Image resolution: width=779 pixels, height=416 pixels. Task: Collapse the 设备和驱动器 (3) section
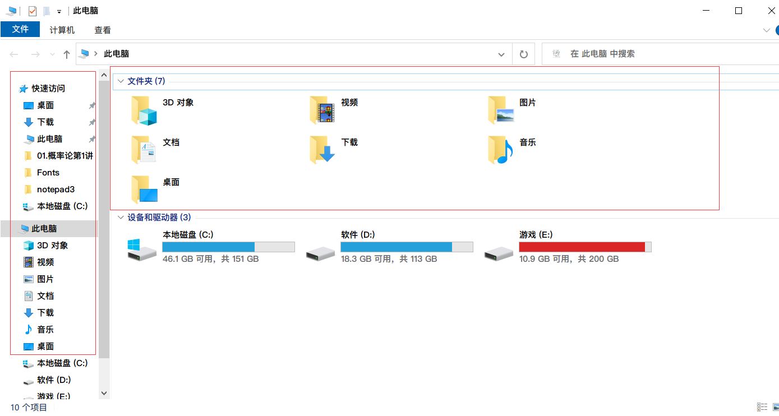(x=121, y=218)
